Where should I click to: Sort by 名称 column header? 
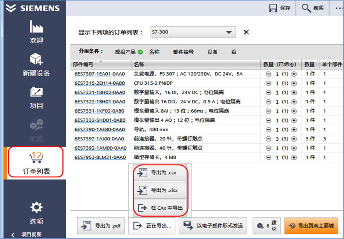[196, 65]
